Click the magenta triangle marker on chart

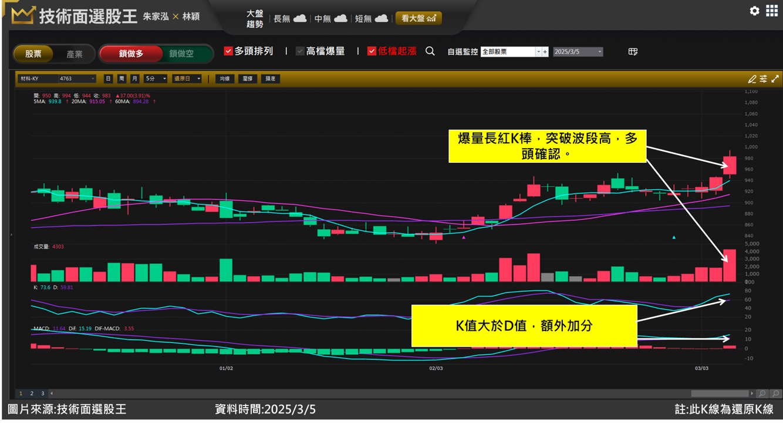click(464, 237)
